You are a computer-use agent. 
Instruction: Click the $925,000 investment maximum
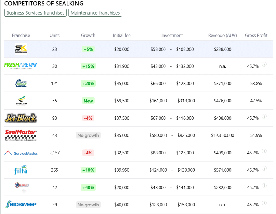point(186,135)
